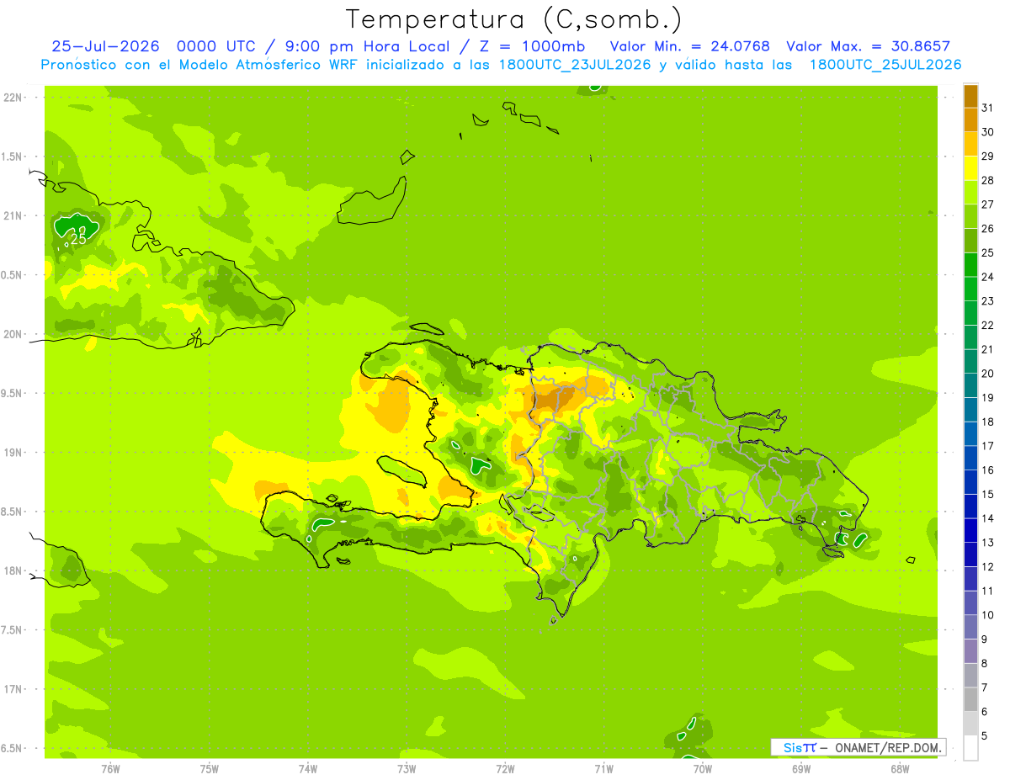Click the legend value "5"
Image resolution: width=1010 pixels, height=780 pixels.
pos(986,736)
